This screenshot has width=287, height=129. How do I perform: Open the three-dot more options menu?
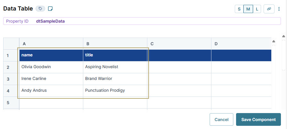click(x=279, y=9)
